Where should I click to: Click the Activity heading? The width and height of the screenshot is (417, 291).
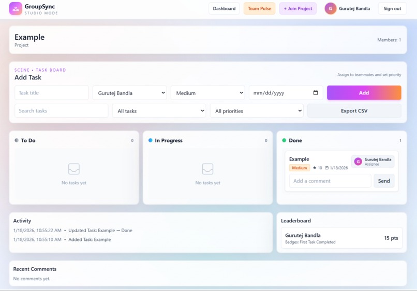tap(22, 221)
